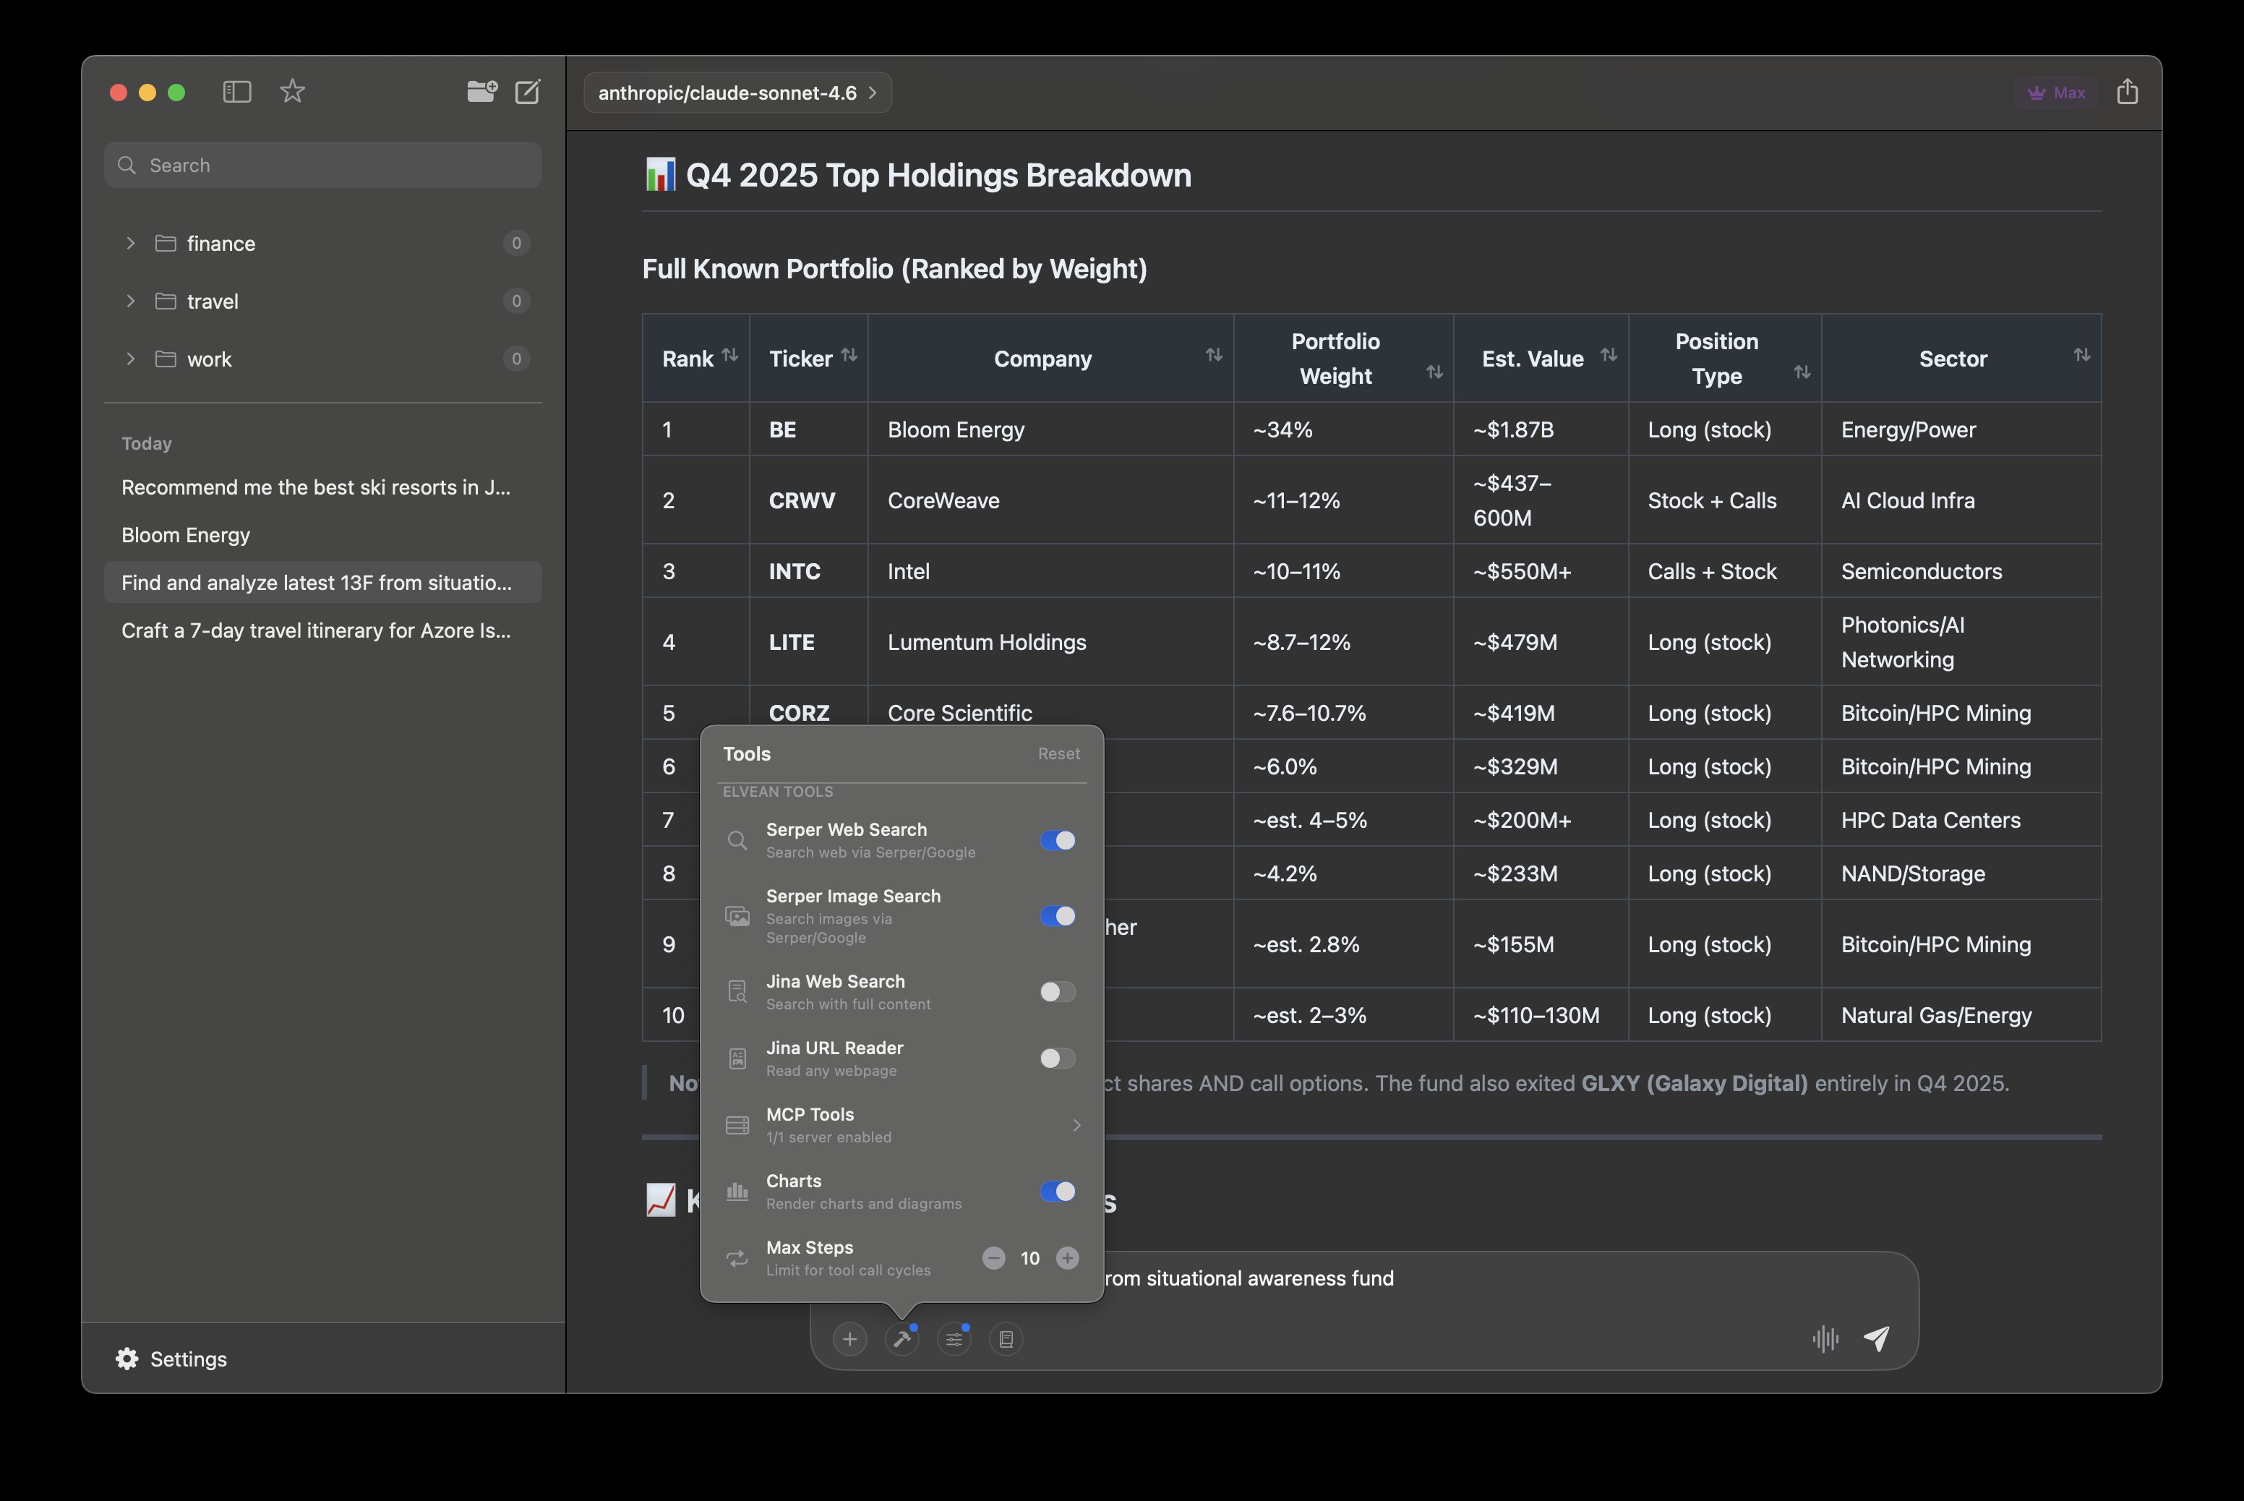Click the Search field in the sidebar
The height and width of the screenshot is (1501, 2244).
click(322, 165)
